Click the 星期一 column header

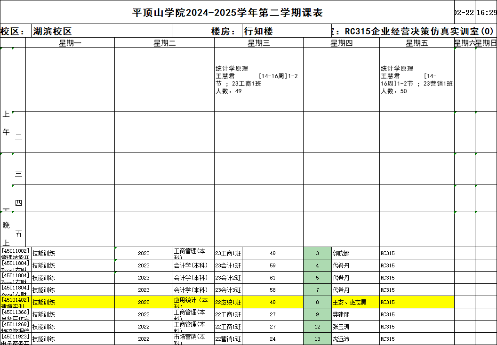70,43
